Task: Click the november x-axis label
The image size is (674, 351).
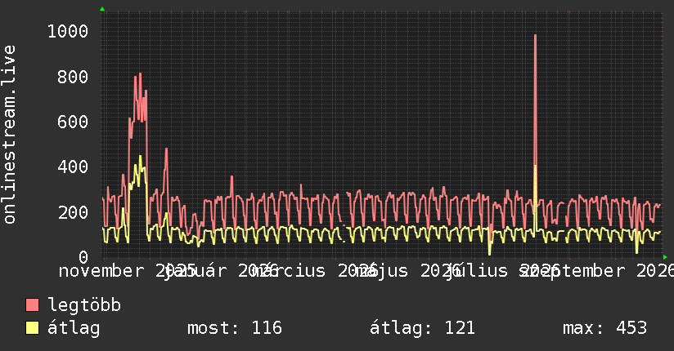Action: pyautogui.click(x=101, y=271)
